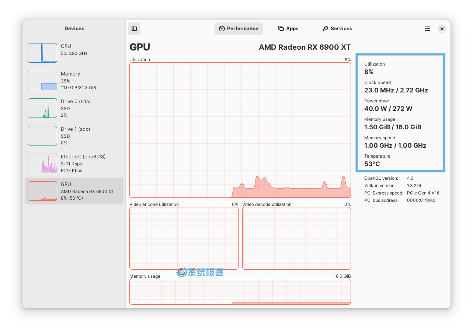Click the Ethernet mini graph thumbnail
The width and height of the screenshot is (473, 333).
coord(42,163)
